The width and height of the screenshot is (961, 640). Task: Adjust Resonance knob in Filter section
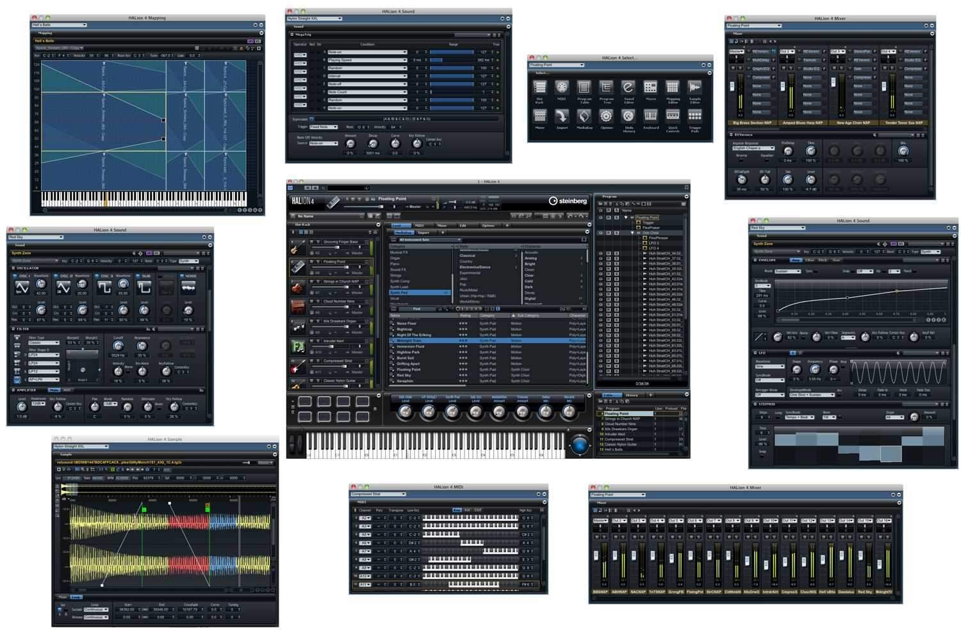(x=142, y=346)
